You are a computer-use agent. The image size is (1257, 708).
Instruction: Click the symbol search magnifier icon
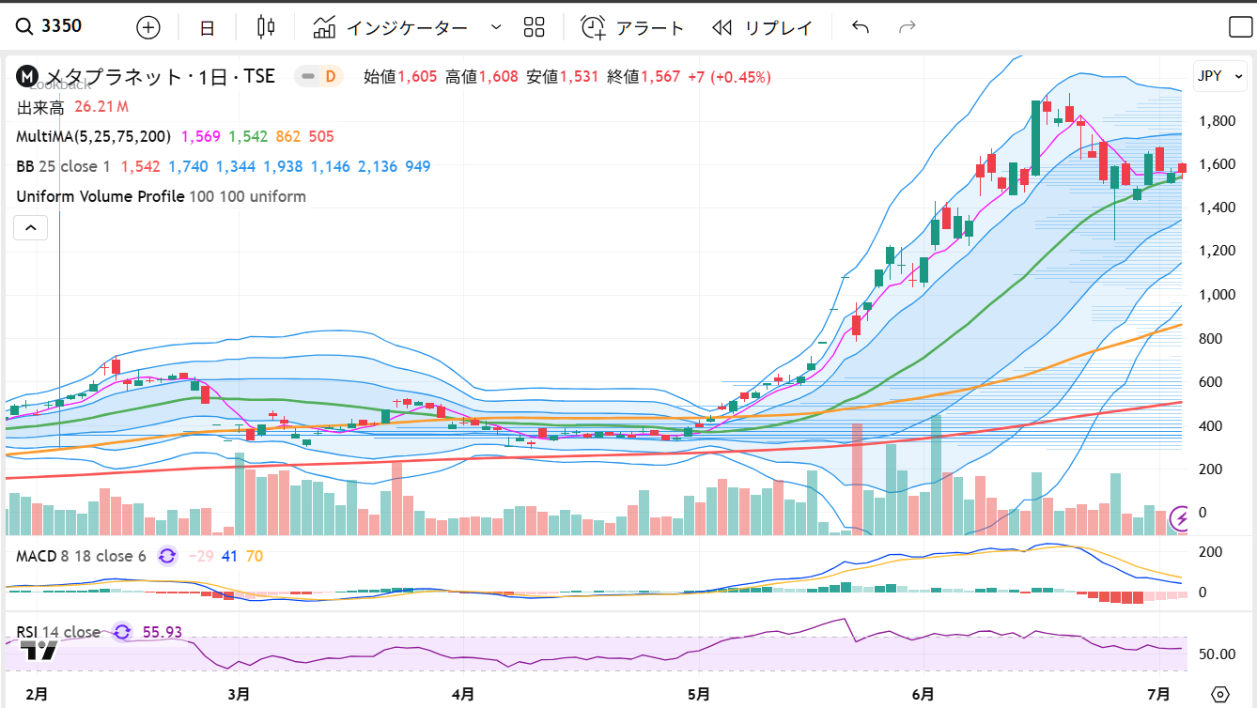pyautogui.click(x=23, y=26)
